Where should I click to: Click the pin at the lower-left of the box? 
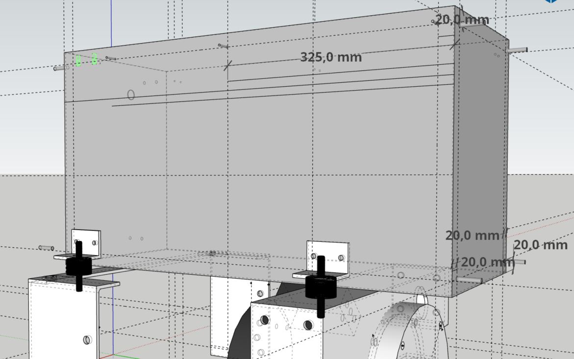(46, 248)
